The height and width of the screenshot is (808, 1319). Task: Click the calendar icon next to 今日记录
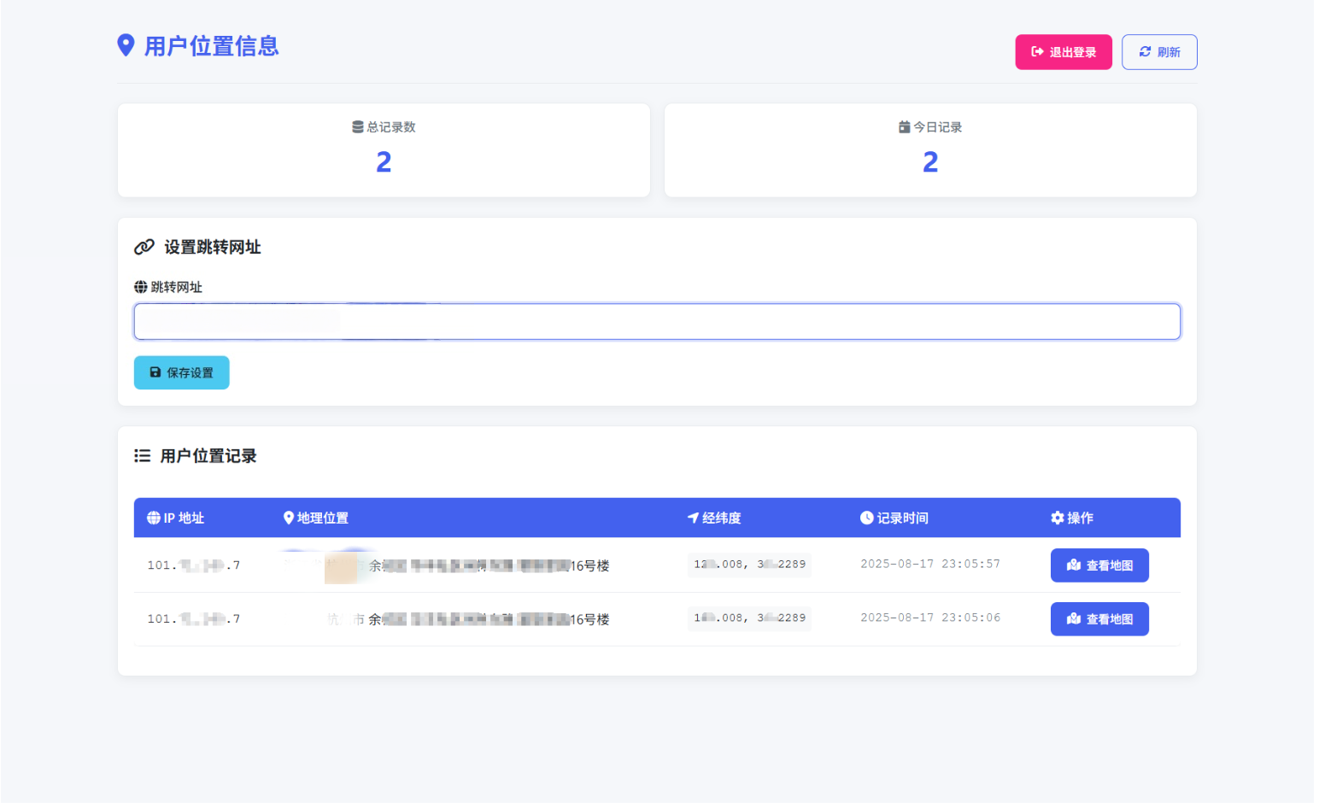tap(904, 127)
